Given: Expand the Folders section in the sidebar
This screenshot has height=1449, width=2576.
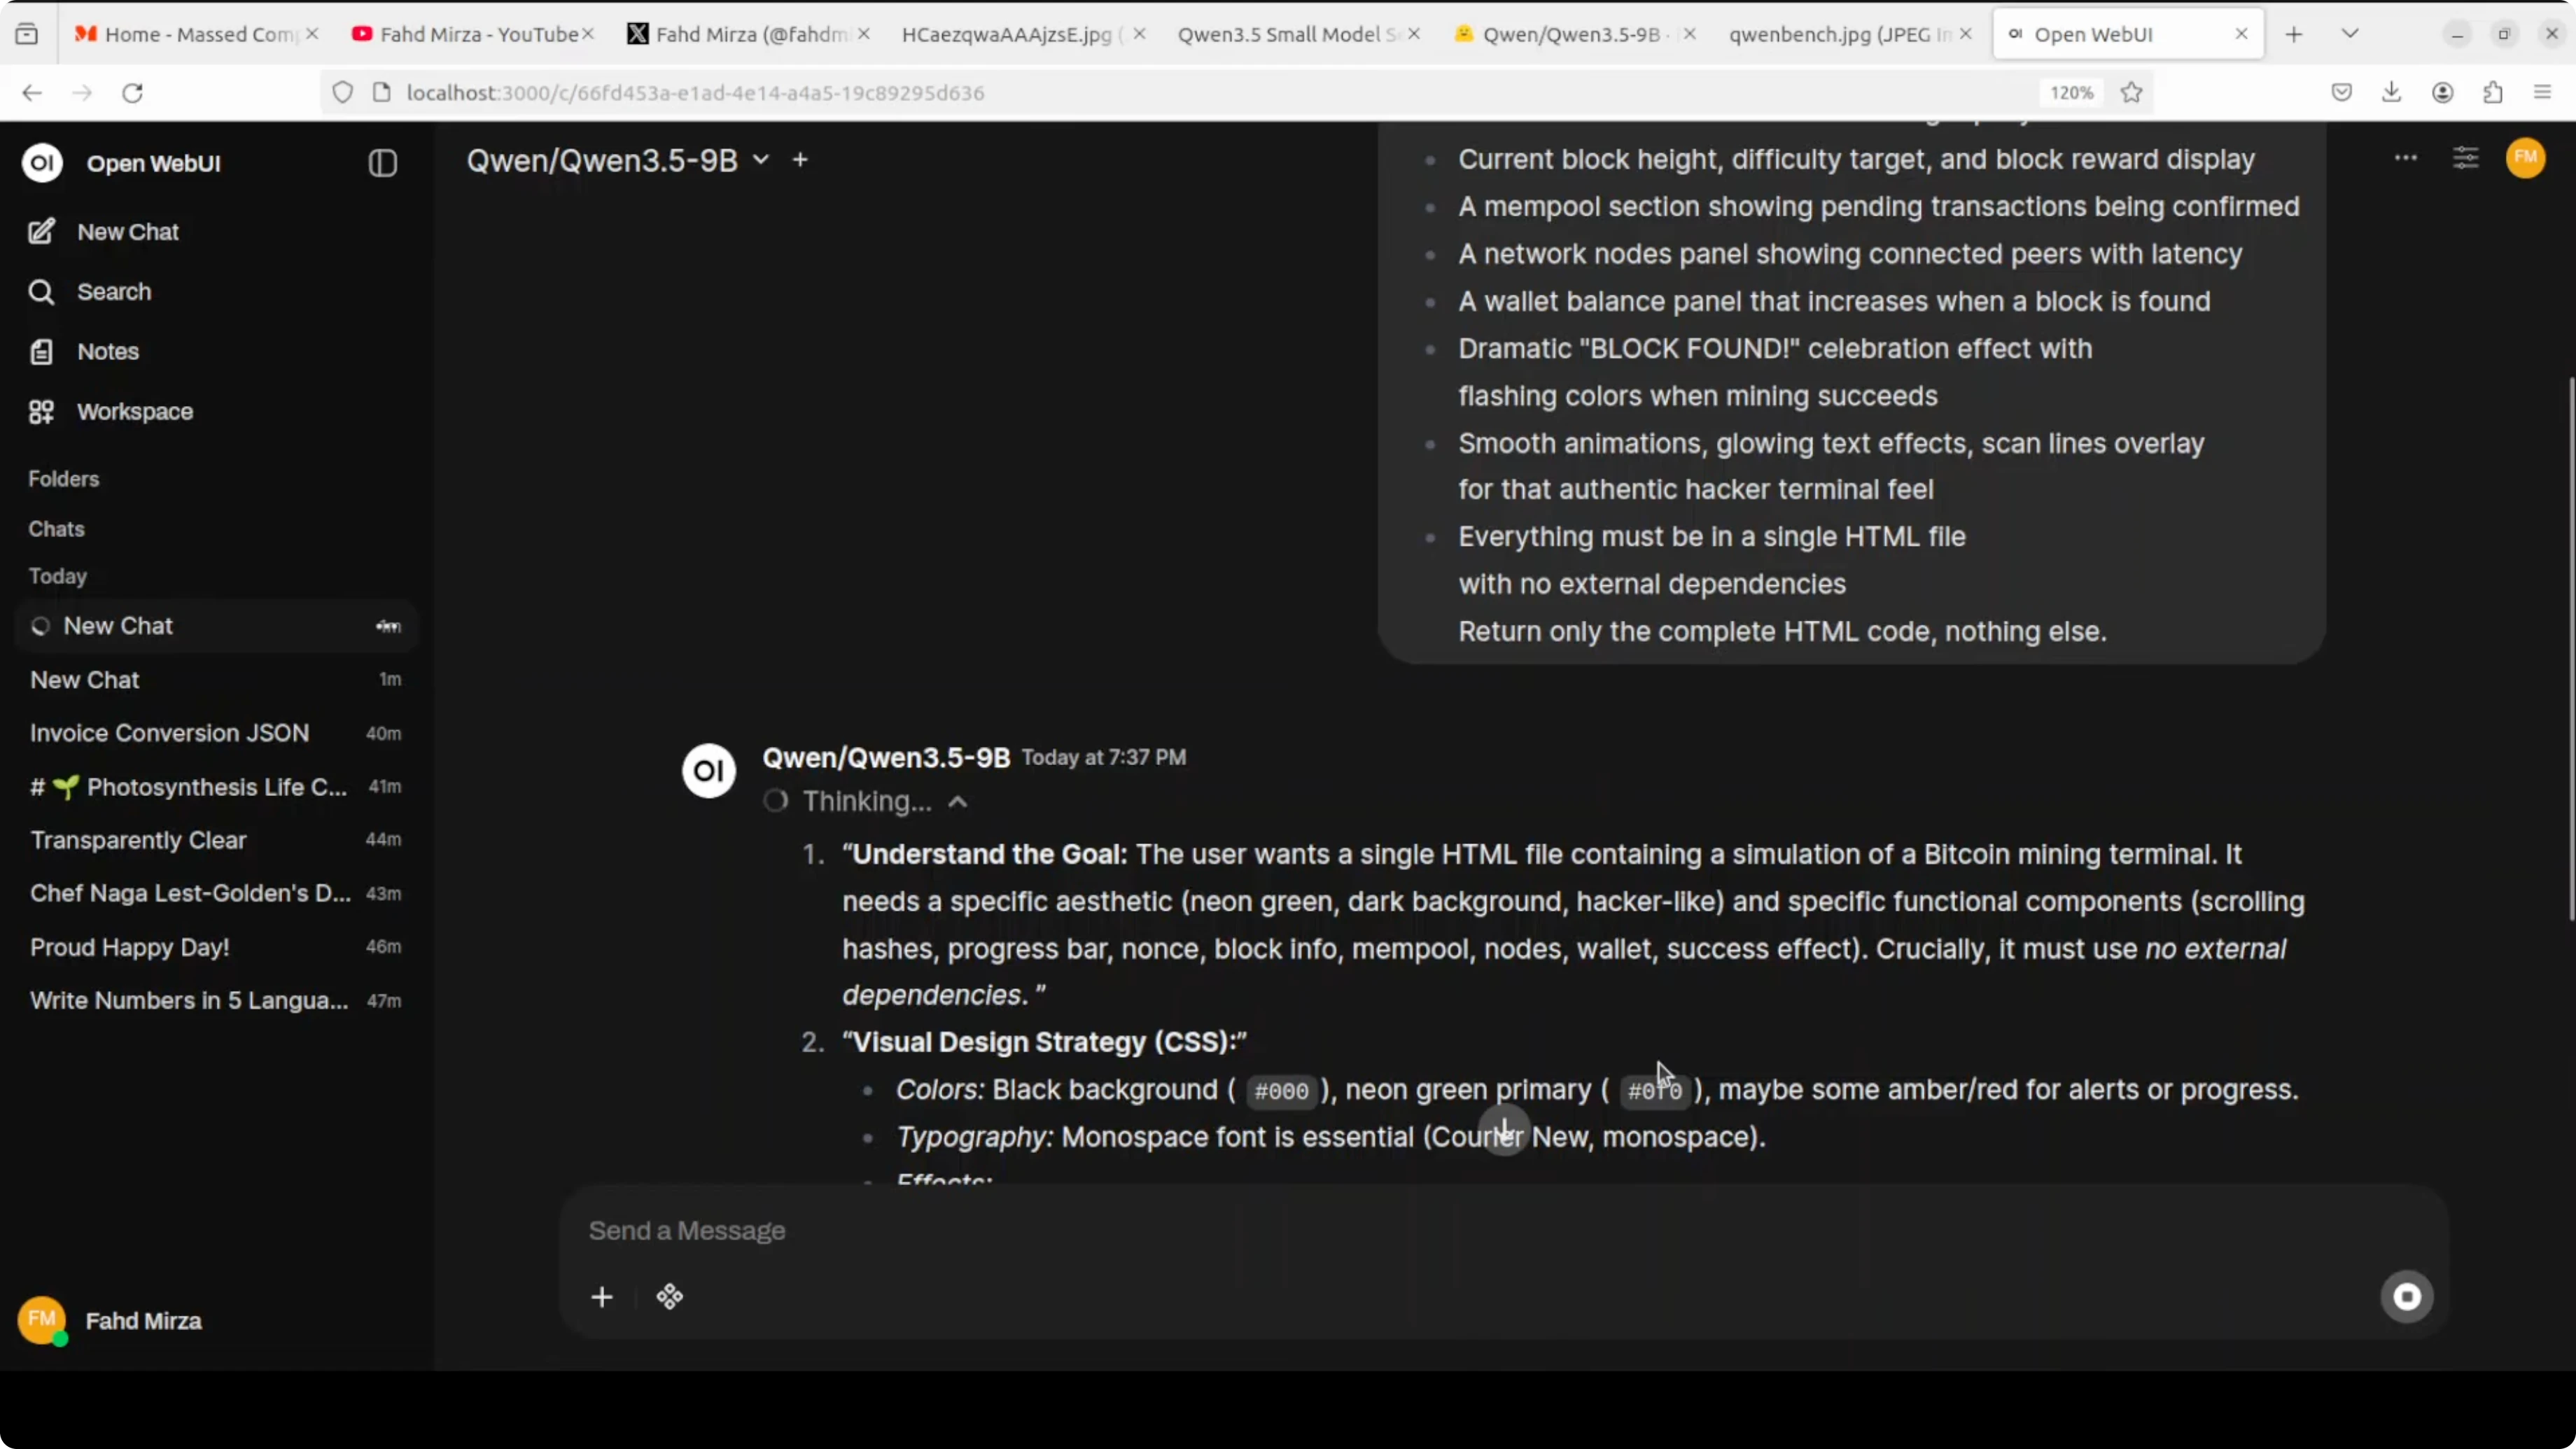Looking at the screenshot, I should (x=63, y=479).
